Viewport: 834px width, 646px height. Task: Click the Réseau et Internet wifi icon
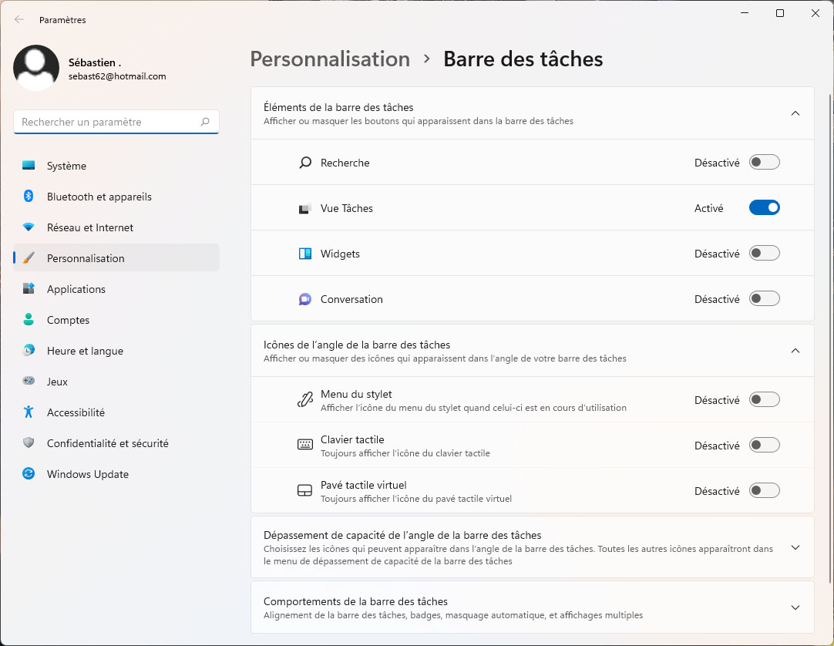click(x=29, y=227)
